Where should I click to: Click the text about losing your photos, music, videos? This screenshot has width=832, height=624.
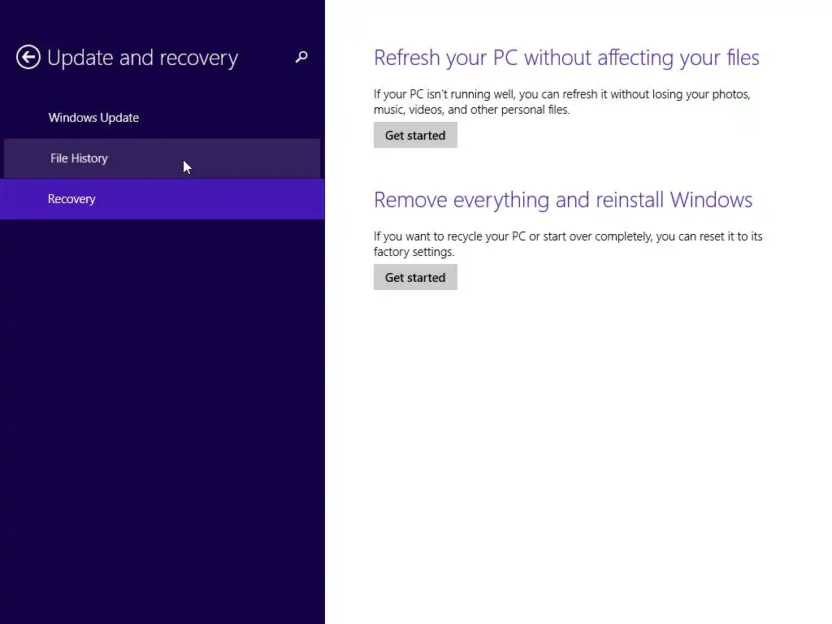click(562, 102)
